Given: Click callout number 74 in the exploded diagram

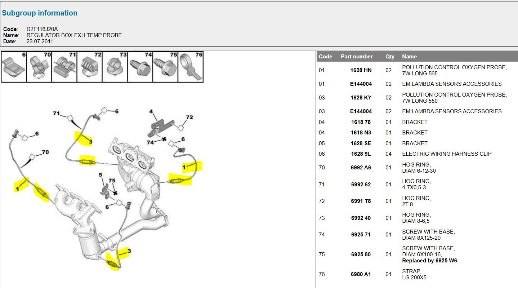Looking at the screenshot, I should [x=150, y=142].
